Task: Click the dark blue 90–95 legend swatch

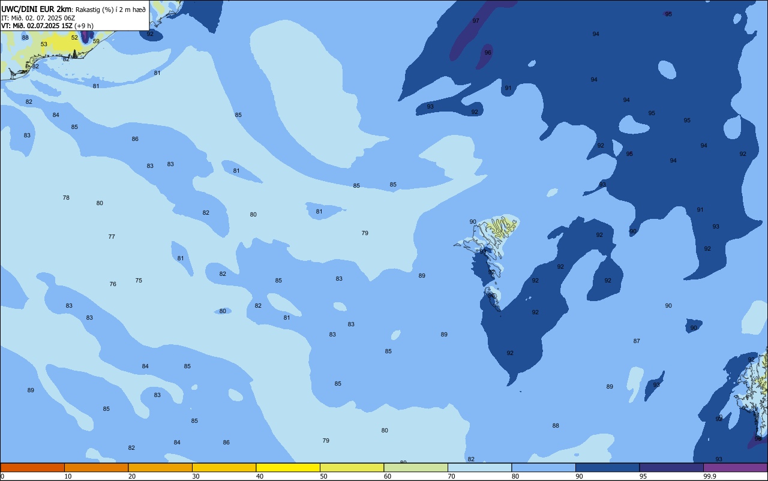Action: click(607, 467)
